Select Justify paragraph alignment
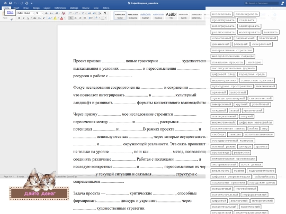The width and height of the screenshot is (286, 214). click(x=85, y=18)
